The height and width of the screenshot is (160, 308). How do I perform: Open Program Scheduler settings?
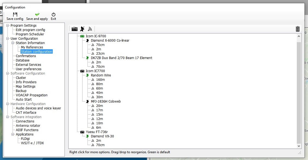(30, 34)
